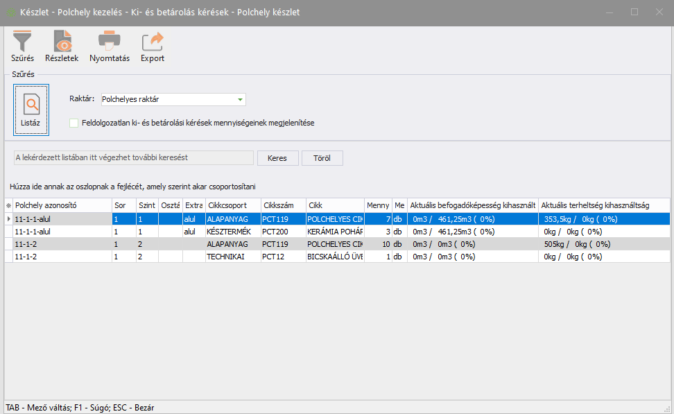Click the application icon in title bar
The image size is (674, 414).
[x=11, y=12]
